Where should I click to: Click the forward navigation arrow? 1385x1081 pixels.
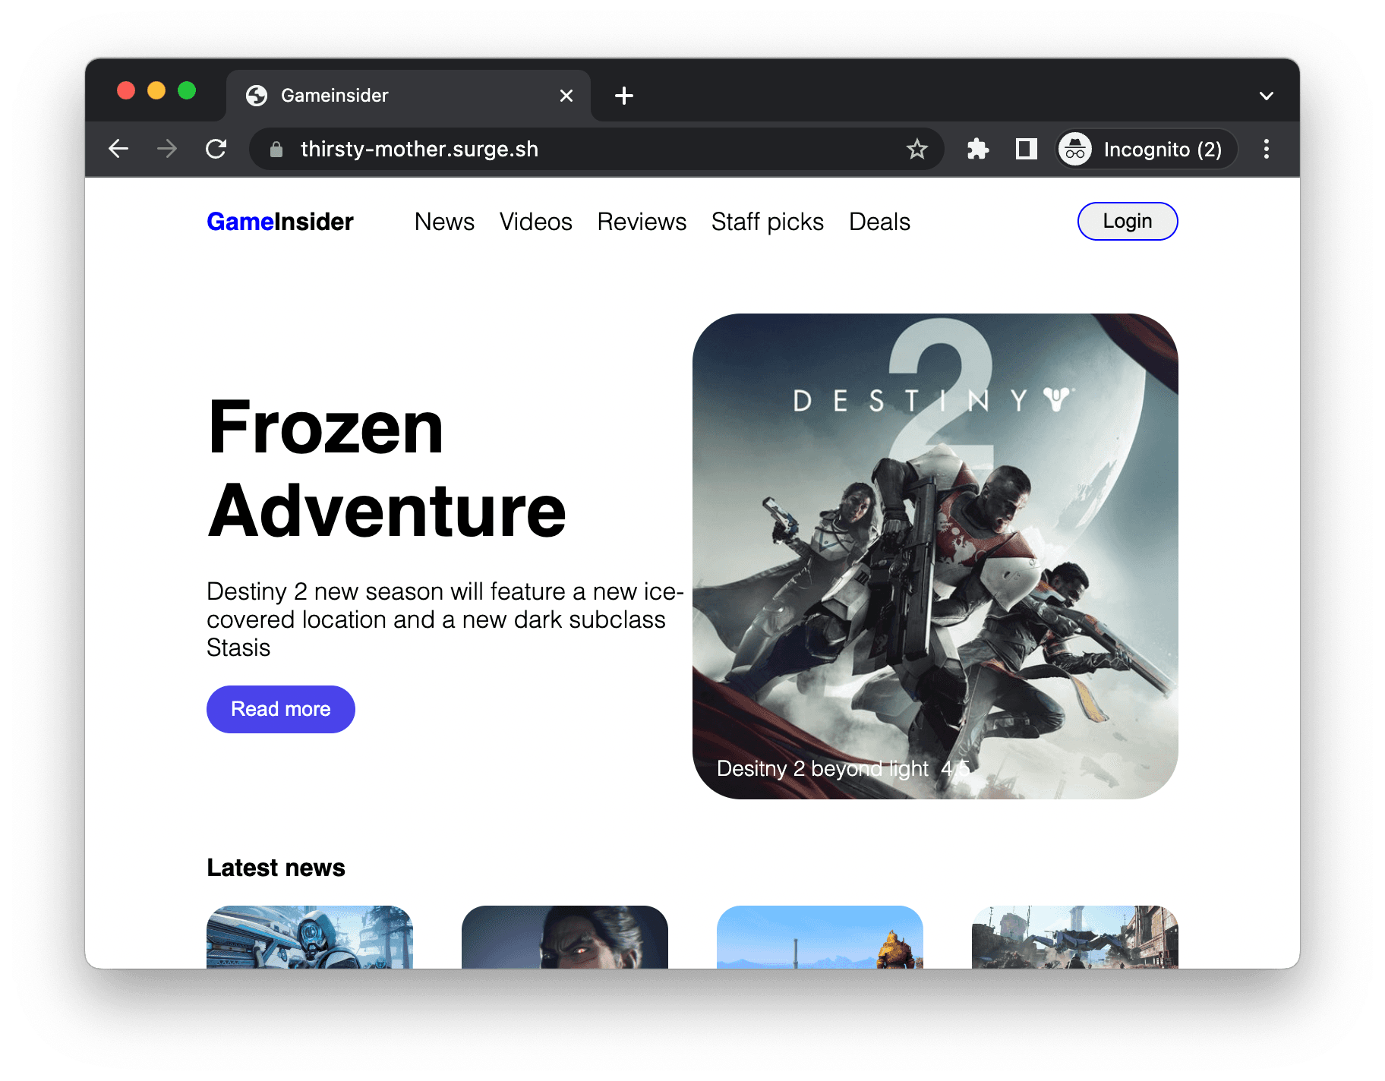(x=167, y=149)
